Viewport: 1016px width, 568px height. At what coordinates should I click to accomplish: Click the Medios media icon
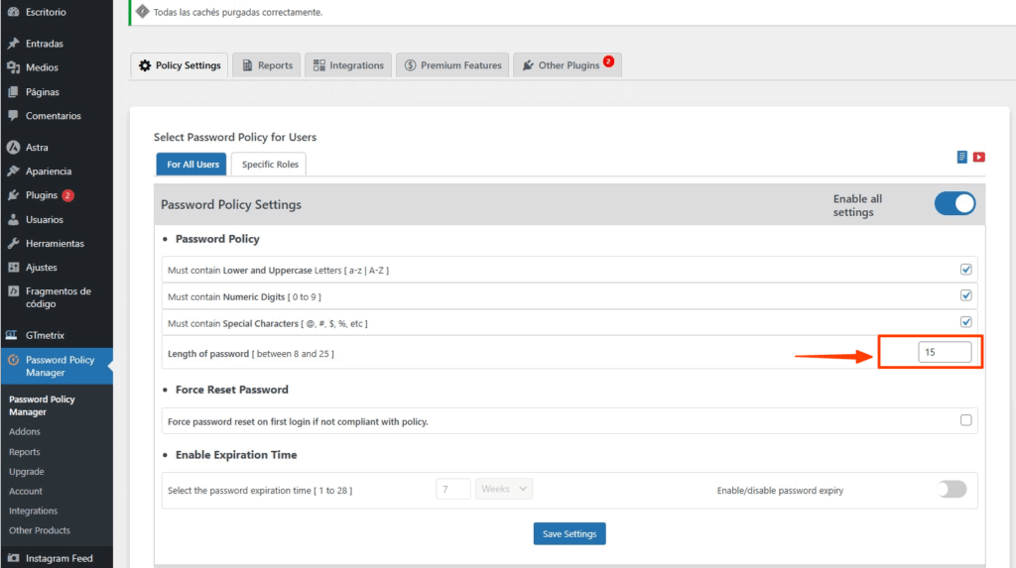click(13, 67)
